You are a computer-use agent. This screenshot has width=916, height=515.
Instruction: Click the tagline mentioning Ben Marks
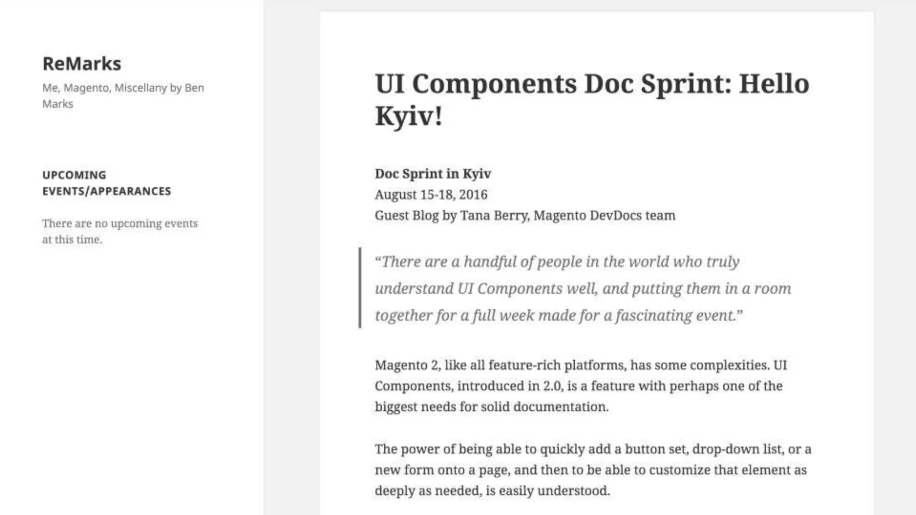tap(123, 95)
